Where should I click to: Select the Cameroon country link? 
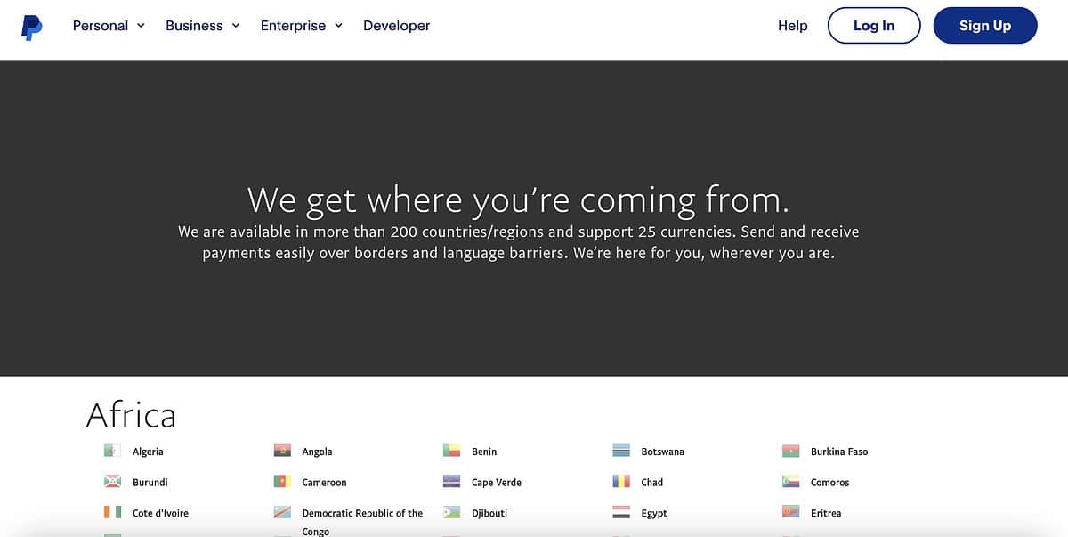[x=324, y=482]
